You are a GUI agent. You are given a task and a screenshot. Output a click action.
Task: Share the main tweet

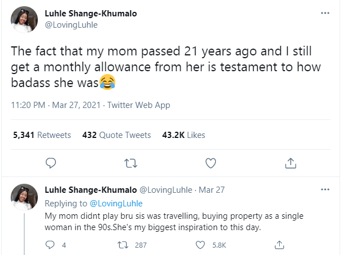pos(290,163)
